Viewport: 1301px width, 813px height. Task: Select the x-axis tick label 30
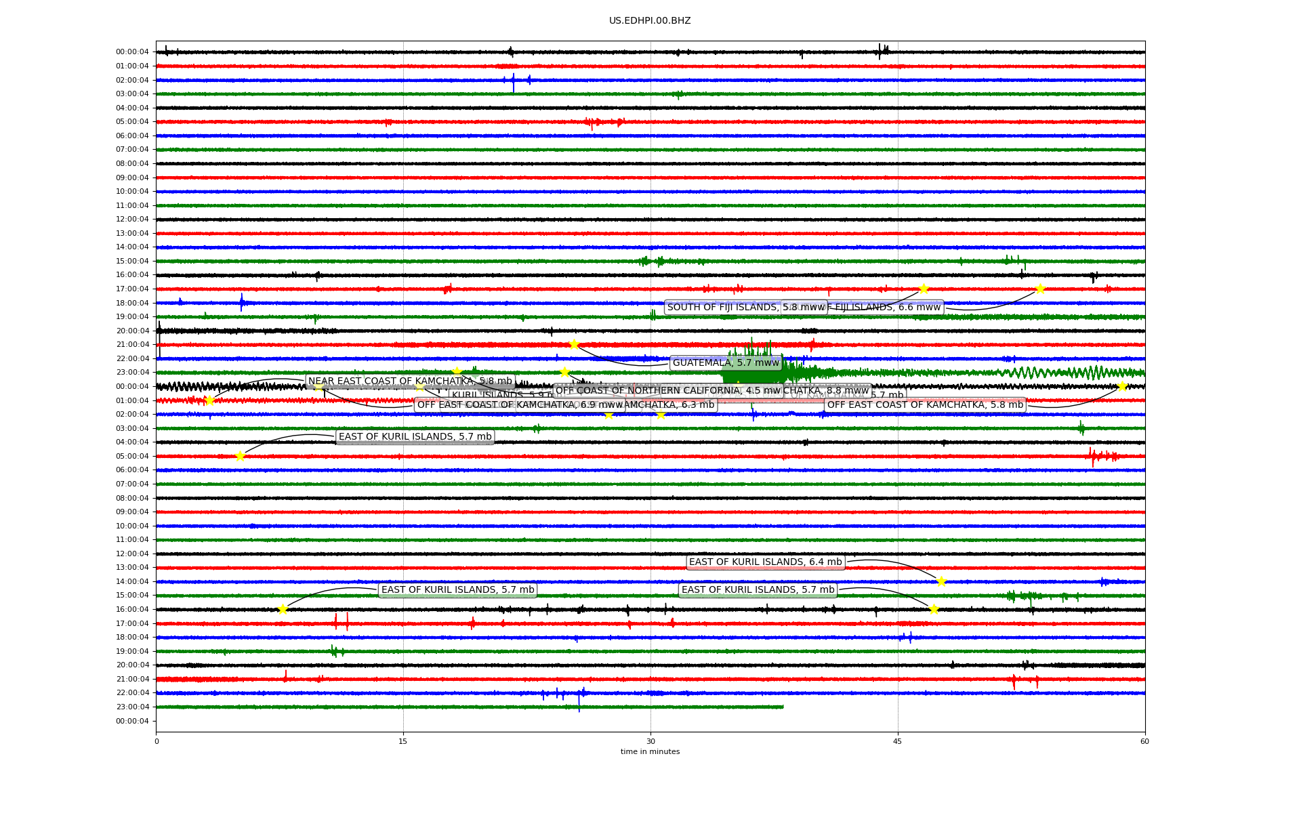(x=650, y=741)
